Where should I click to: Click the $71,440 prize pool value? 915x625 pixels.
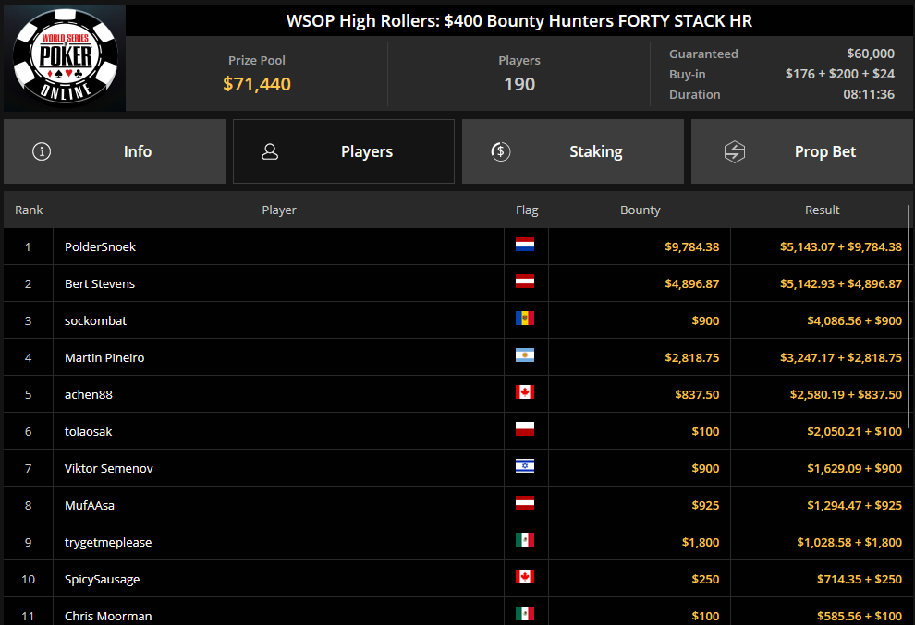(257, 84)
